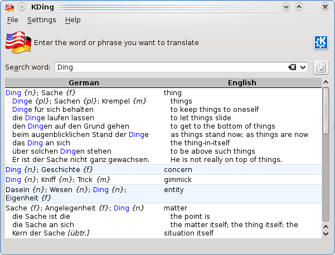
Task: Click the lower scrollbar up arrow
Action: (x=326, y=227)
